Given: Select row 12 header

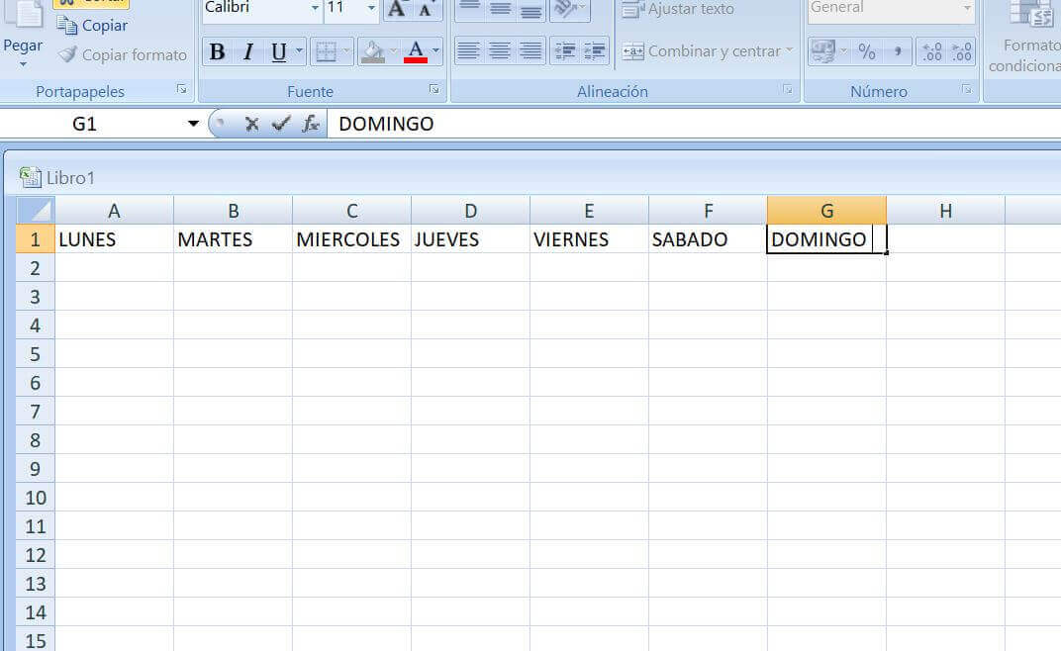Looking at the screenshot, I should 36,555.
